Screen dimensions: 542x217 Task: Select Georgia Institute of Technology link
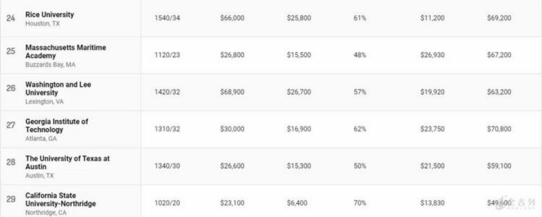pos(56,125)
